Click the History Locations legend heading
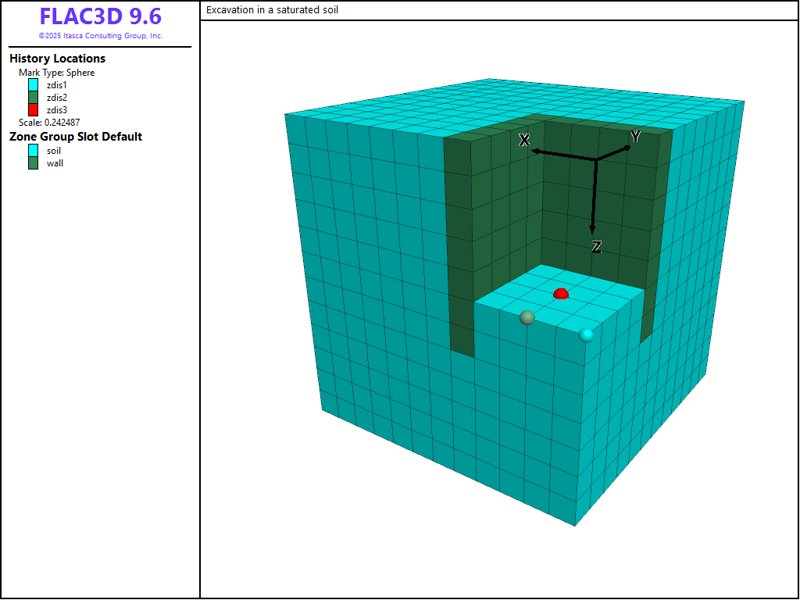 click(x=57, y=59)
